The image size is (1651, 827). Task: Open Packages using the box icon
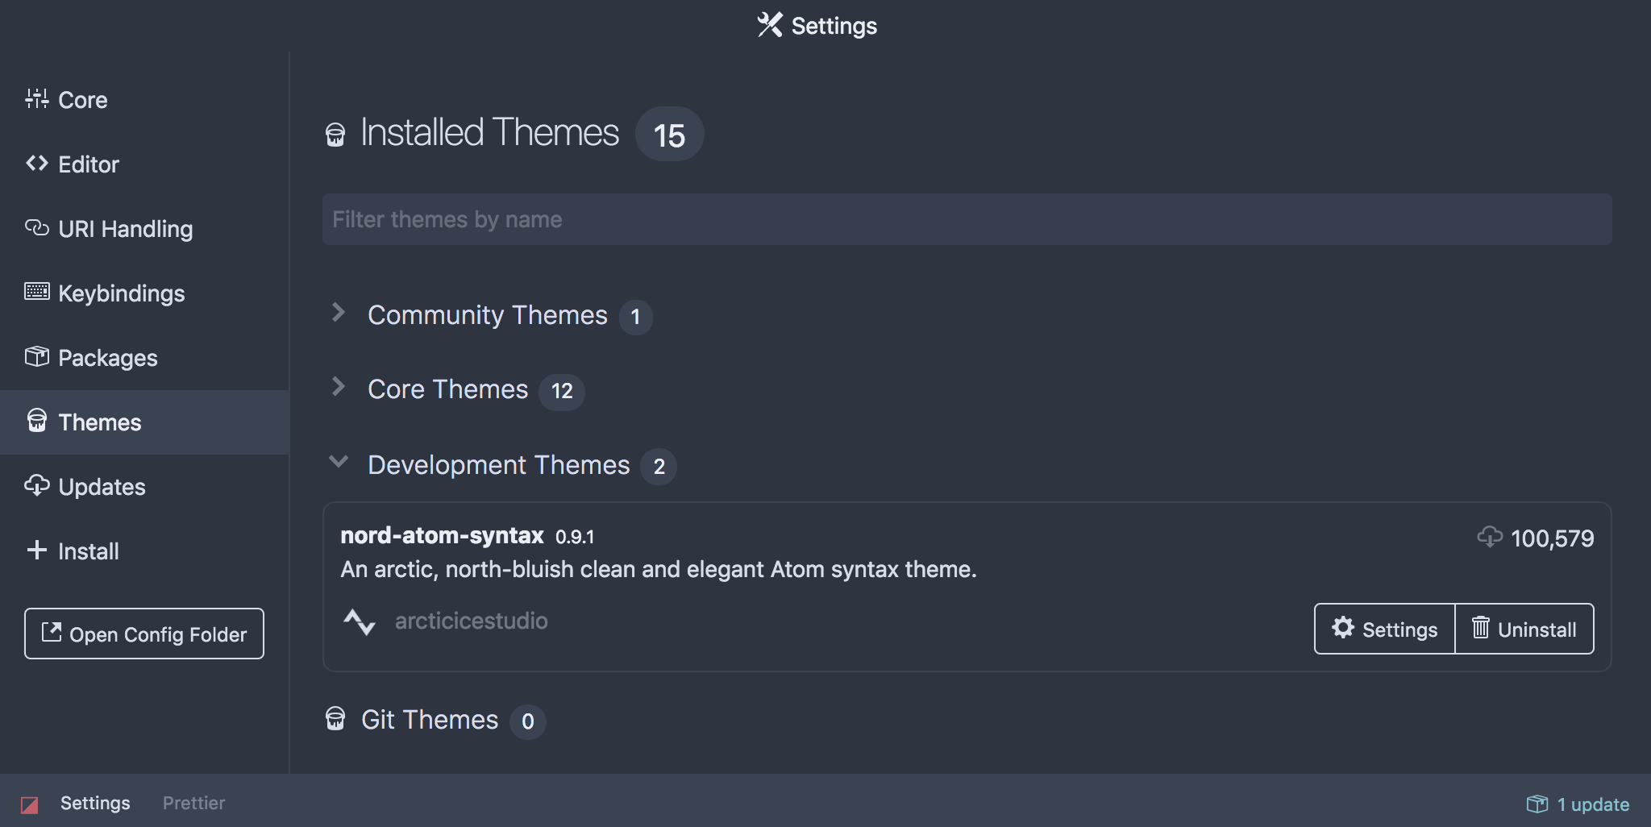(36, 357)
